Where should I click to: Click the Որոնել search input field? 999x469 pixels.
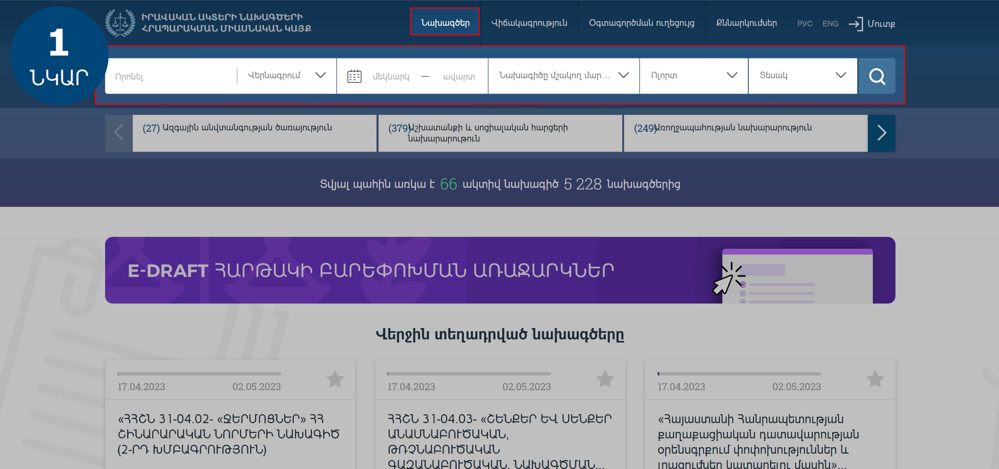tap(171, 76)
